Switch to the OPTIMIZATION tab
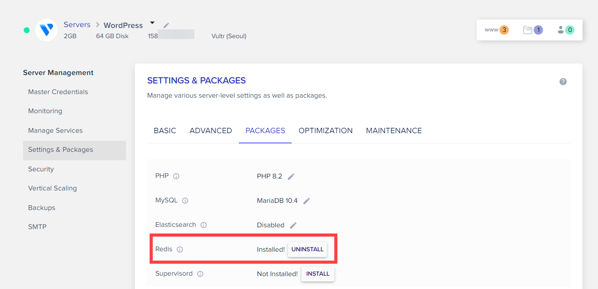 click(325, 131)
